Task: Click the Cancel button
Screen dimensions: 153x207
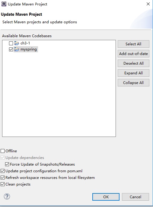Action: [x=135, y=197]
